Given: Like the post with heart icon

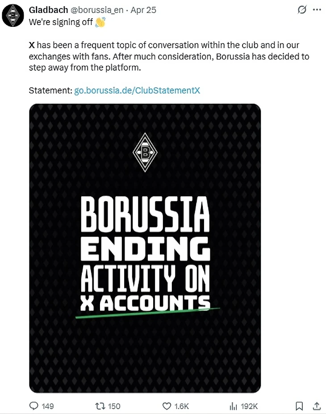Looking at the screenshot, I should 167,406.
